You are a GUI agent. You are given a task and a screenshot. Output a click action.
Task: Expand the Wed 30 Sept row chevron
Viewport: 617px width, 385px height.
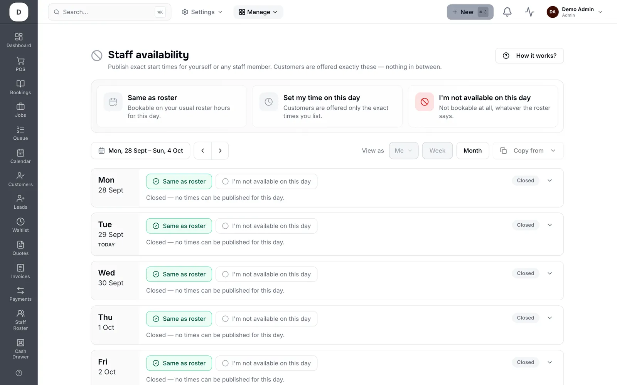550,273
